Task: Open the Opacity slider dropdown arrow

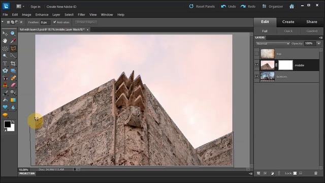Action: 318,43
